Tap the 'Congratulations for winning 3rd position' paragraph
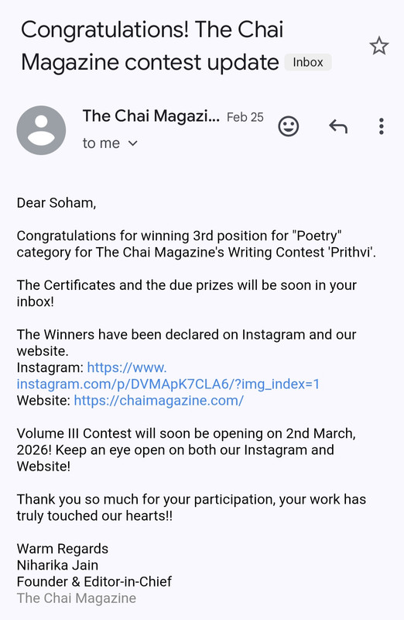Viewport: 404px width, 620px height. [x=197, y=244]
